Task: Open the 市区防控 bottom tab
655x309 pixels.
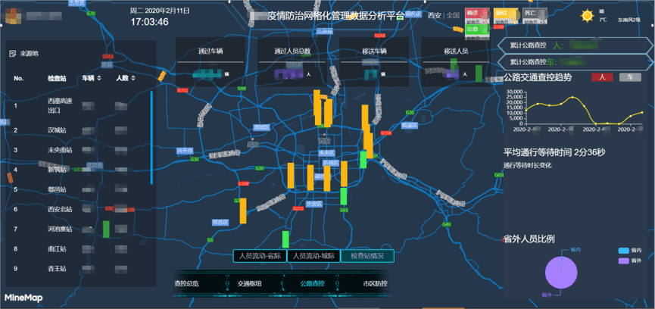Action: coord(373,283)
